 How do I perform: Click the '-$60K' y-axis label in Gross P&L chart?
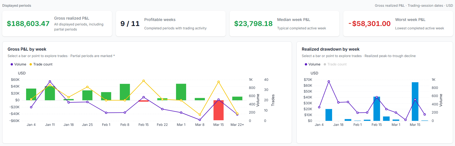(x=15, y=121)
